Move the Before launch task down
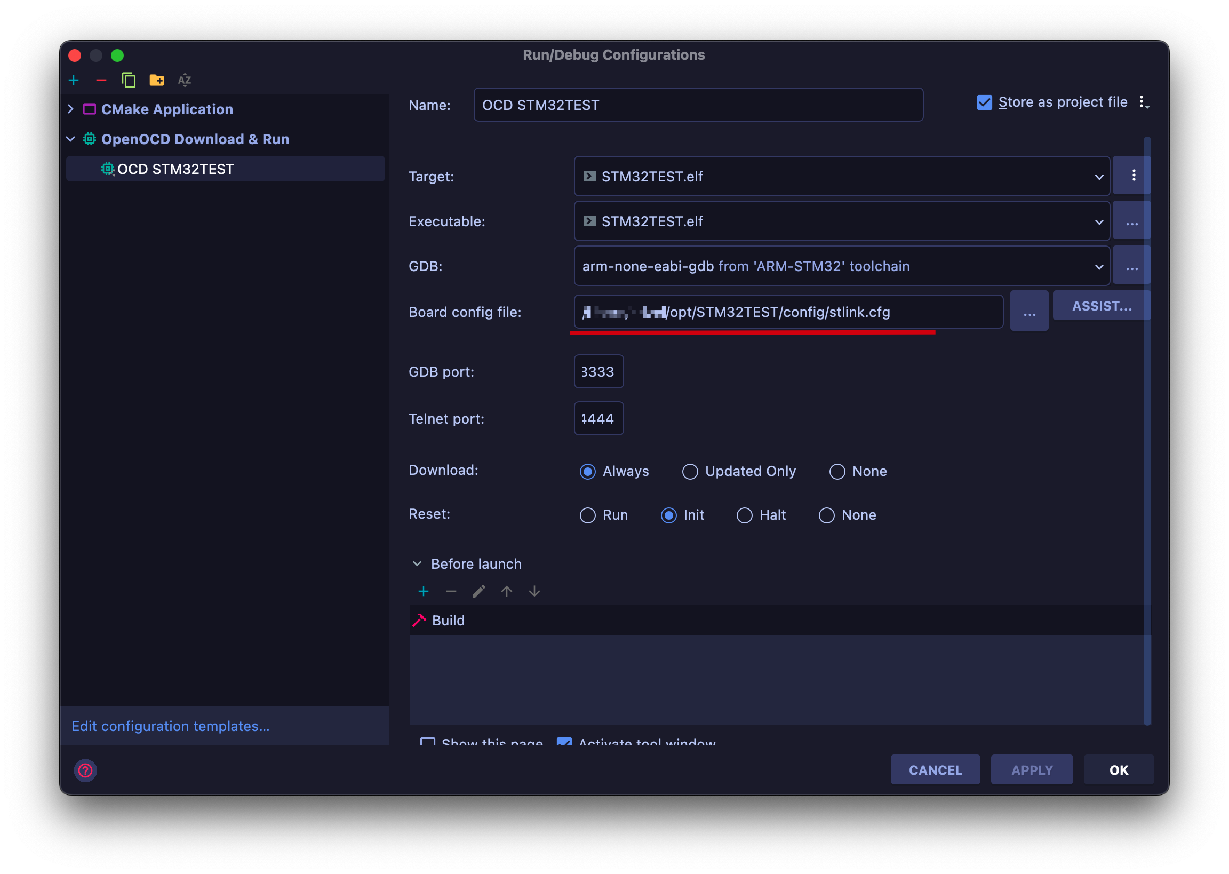 (x=534, y=591)
